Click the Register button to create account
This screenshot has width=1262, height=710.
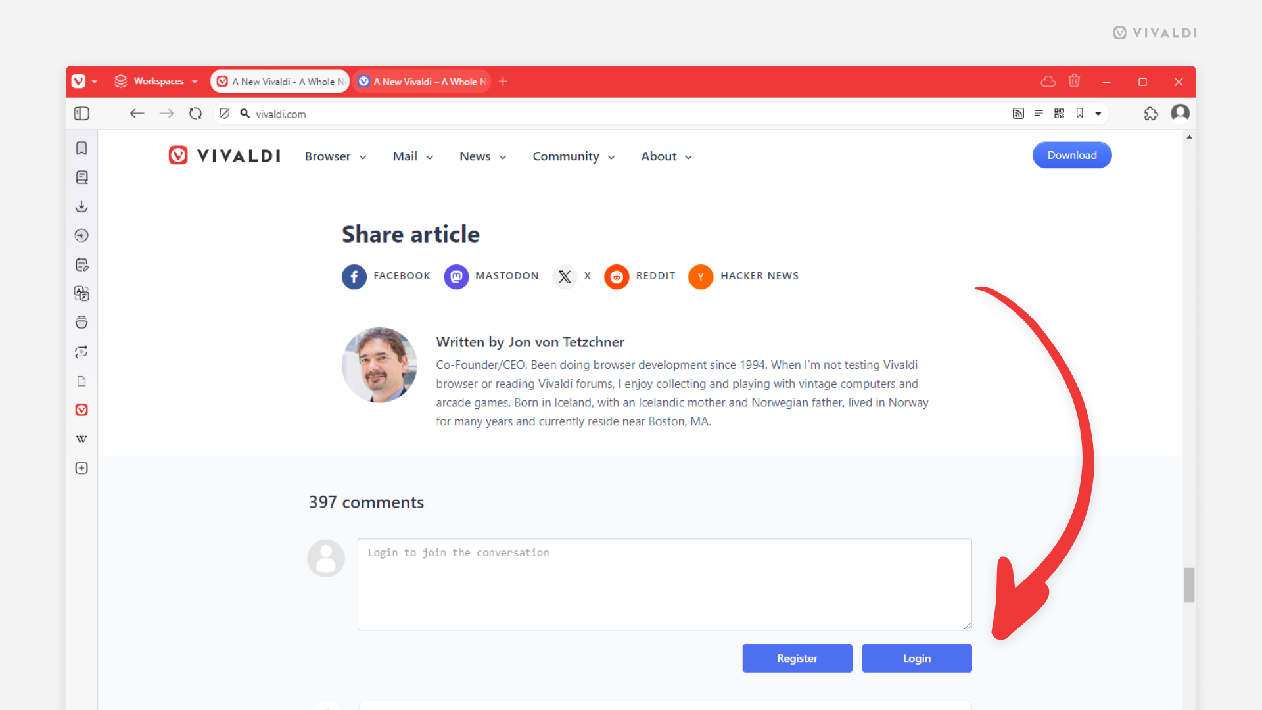(797, 657)
